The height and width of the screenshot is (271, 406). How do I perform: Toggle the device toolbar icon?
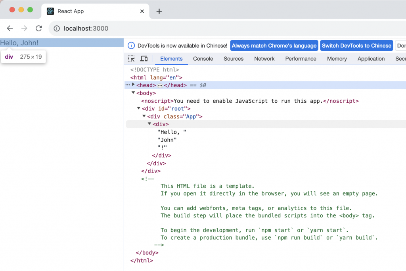[144, 59]
